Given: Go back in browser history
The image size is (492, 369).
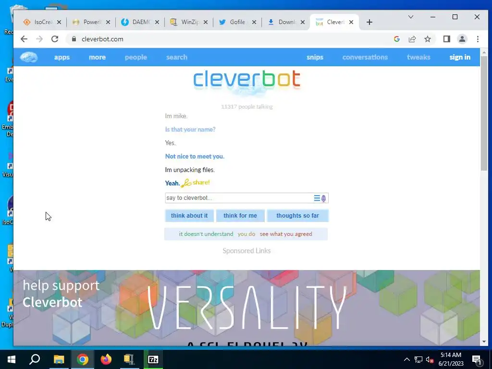Looking at the screenshot, I should (x=24, y=39).
